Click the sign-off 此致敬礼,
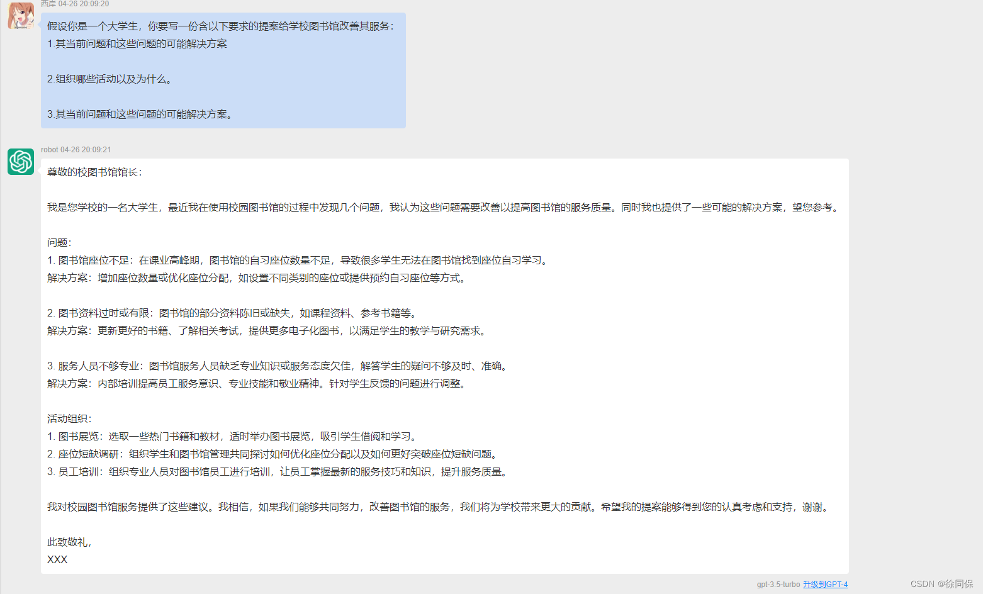The height and width of the screenshot is (594, 983). pos(69,542)
